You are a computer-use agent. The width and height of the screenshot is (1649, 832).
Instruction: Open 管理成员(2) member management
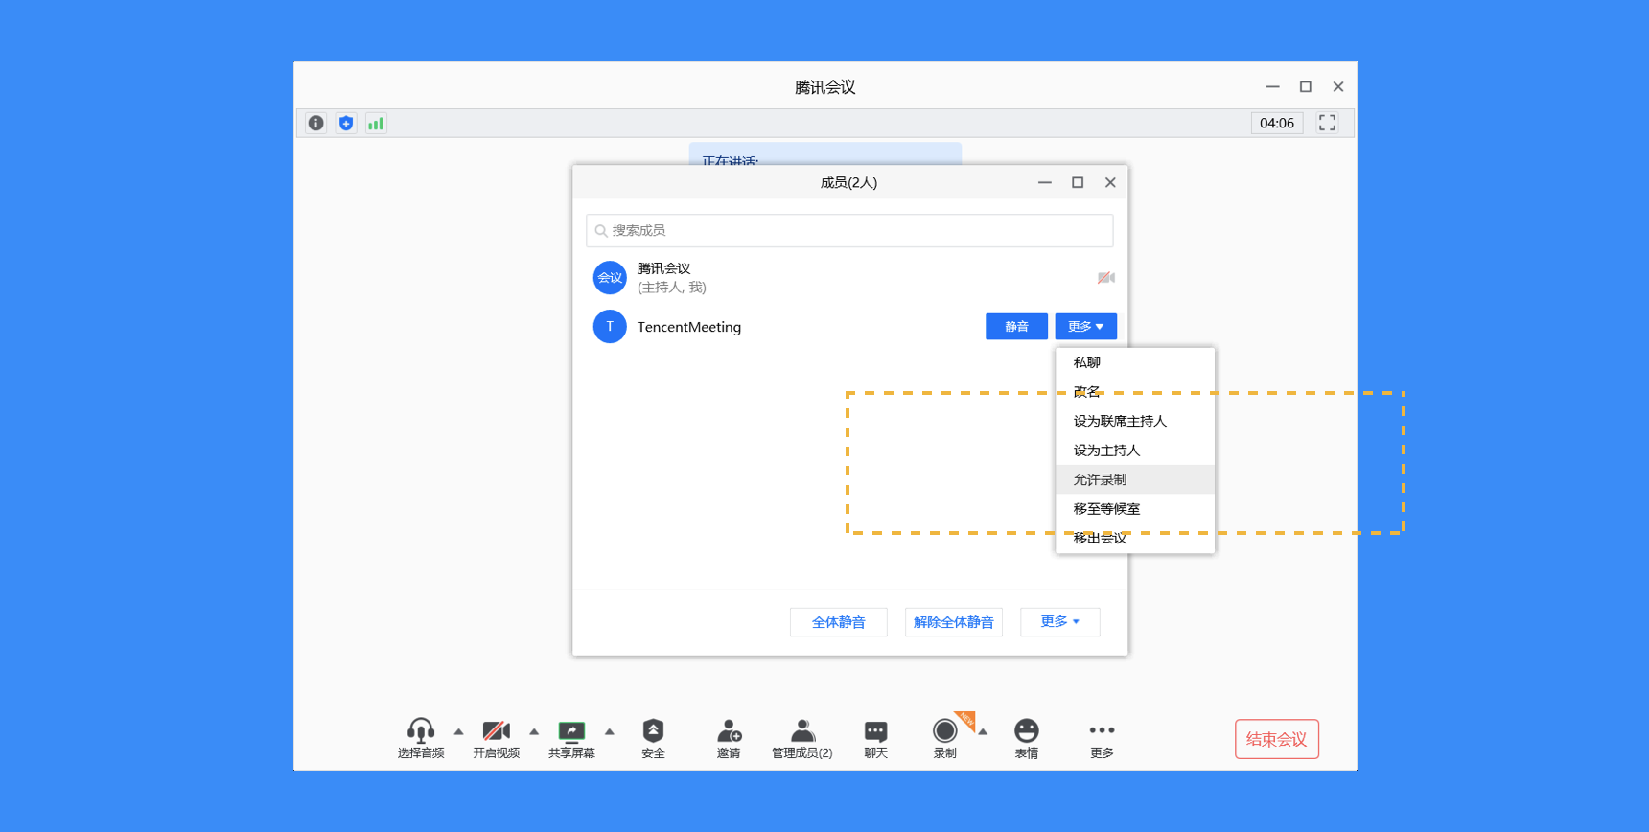pos(802,738)
